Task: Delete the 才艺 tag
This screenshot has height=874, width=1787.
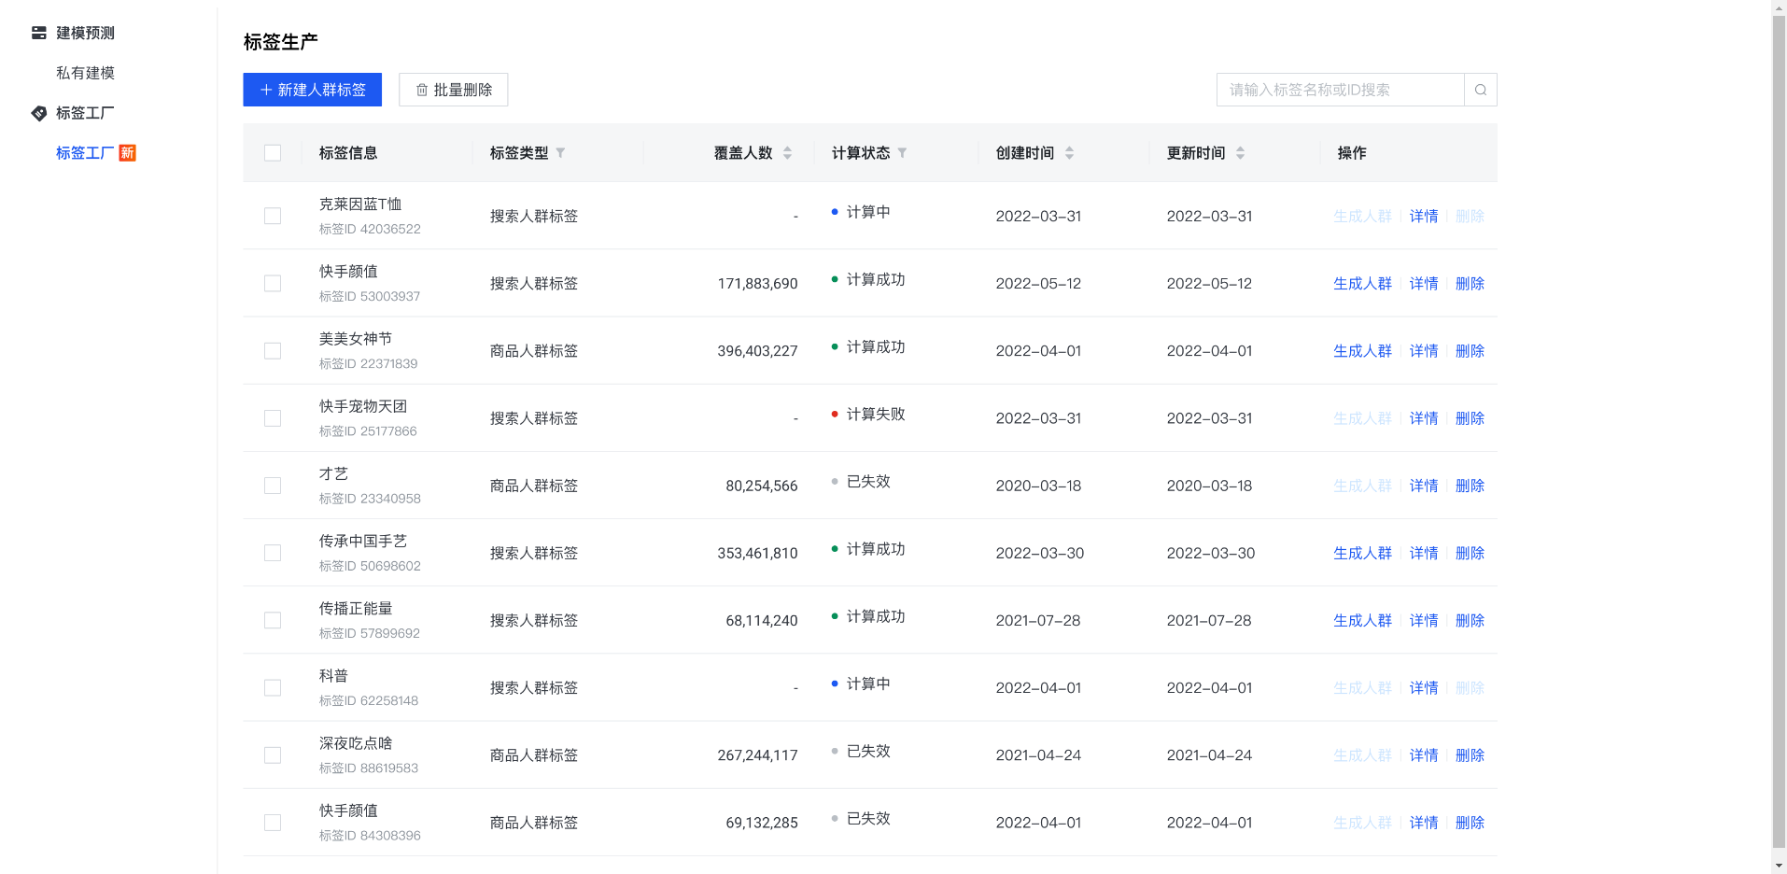Action: click(x=1470, y=486)
